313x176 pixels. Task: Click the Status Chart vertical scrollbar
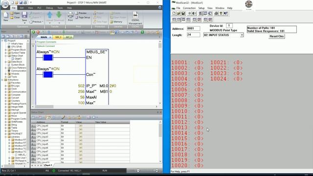click(160, 142)
